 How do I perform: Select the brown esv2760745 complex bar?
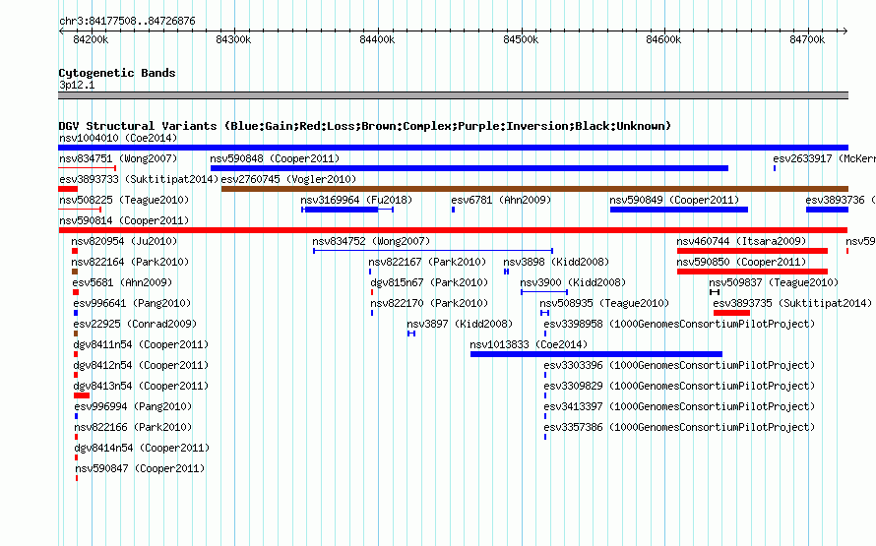(534, 189)
